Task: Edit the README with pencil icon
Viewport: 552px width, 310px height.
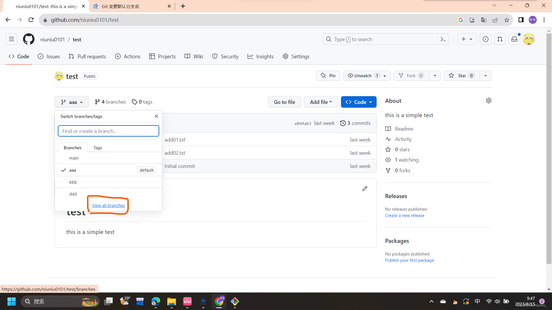Action: pyautogui.click(x=365, y=189)
